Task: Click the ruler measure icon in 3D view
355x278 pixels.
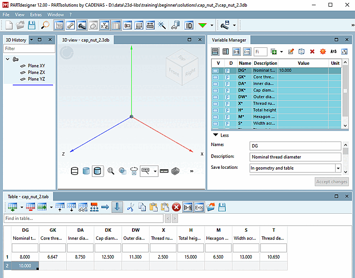Action: (164, 171)
